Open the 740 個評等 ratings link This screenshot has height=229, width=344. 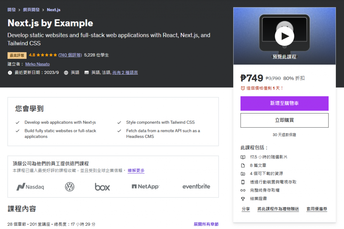(x=70, y=55)
